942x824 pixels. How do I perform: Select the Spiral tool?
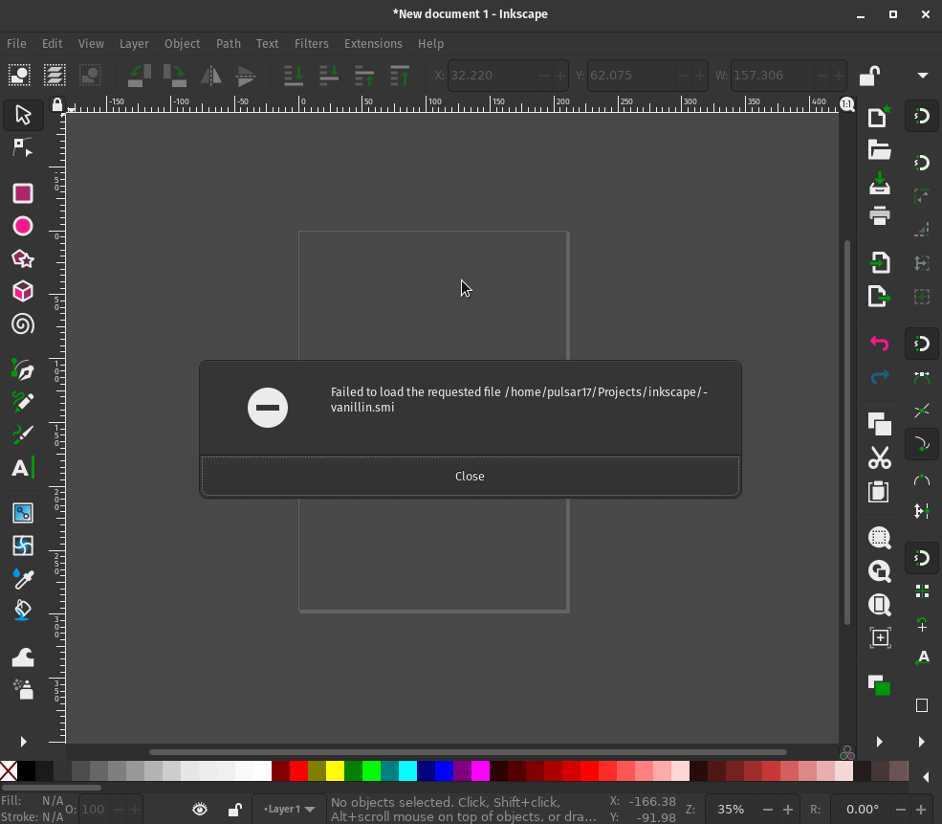pyautogui.click(x=22, y=324)
